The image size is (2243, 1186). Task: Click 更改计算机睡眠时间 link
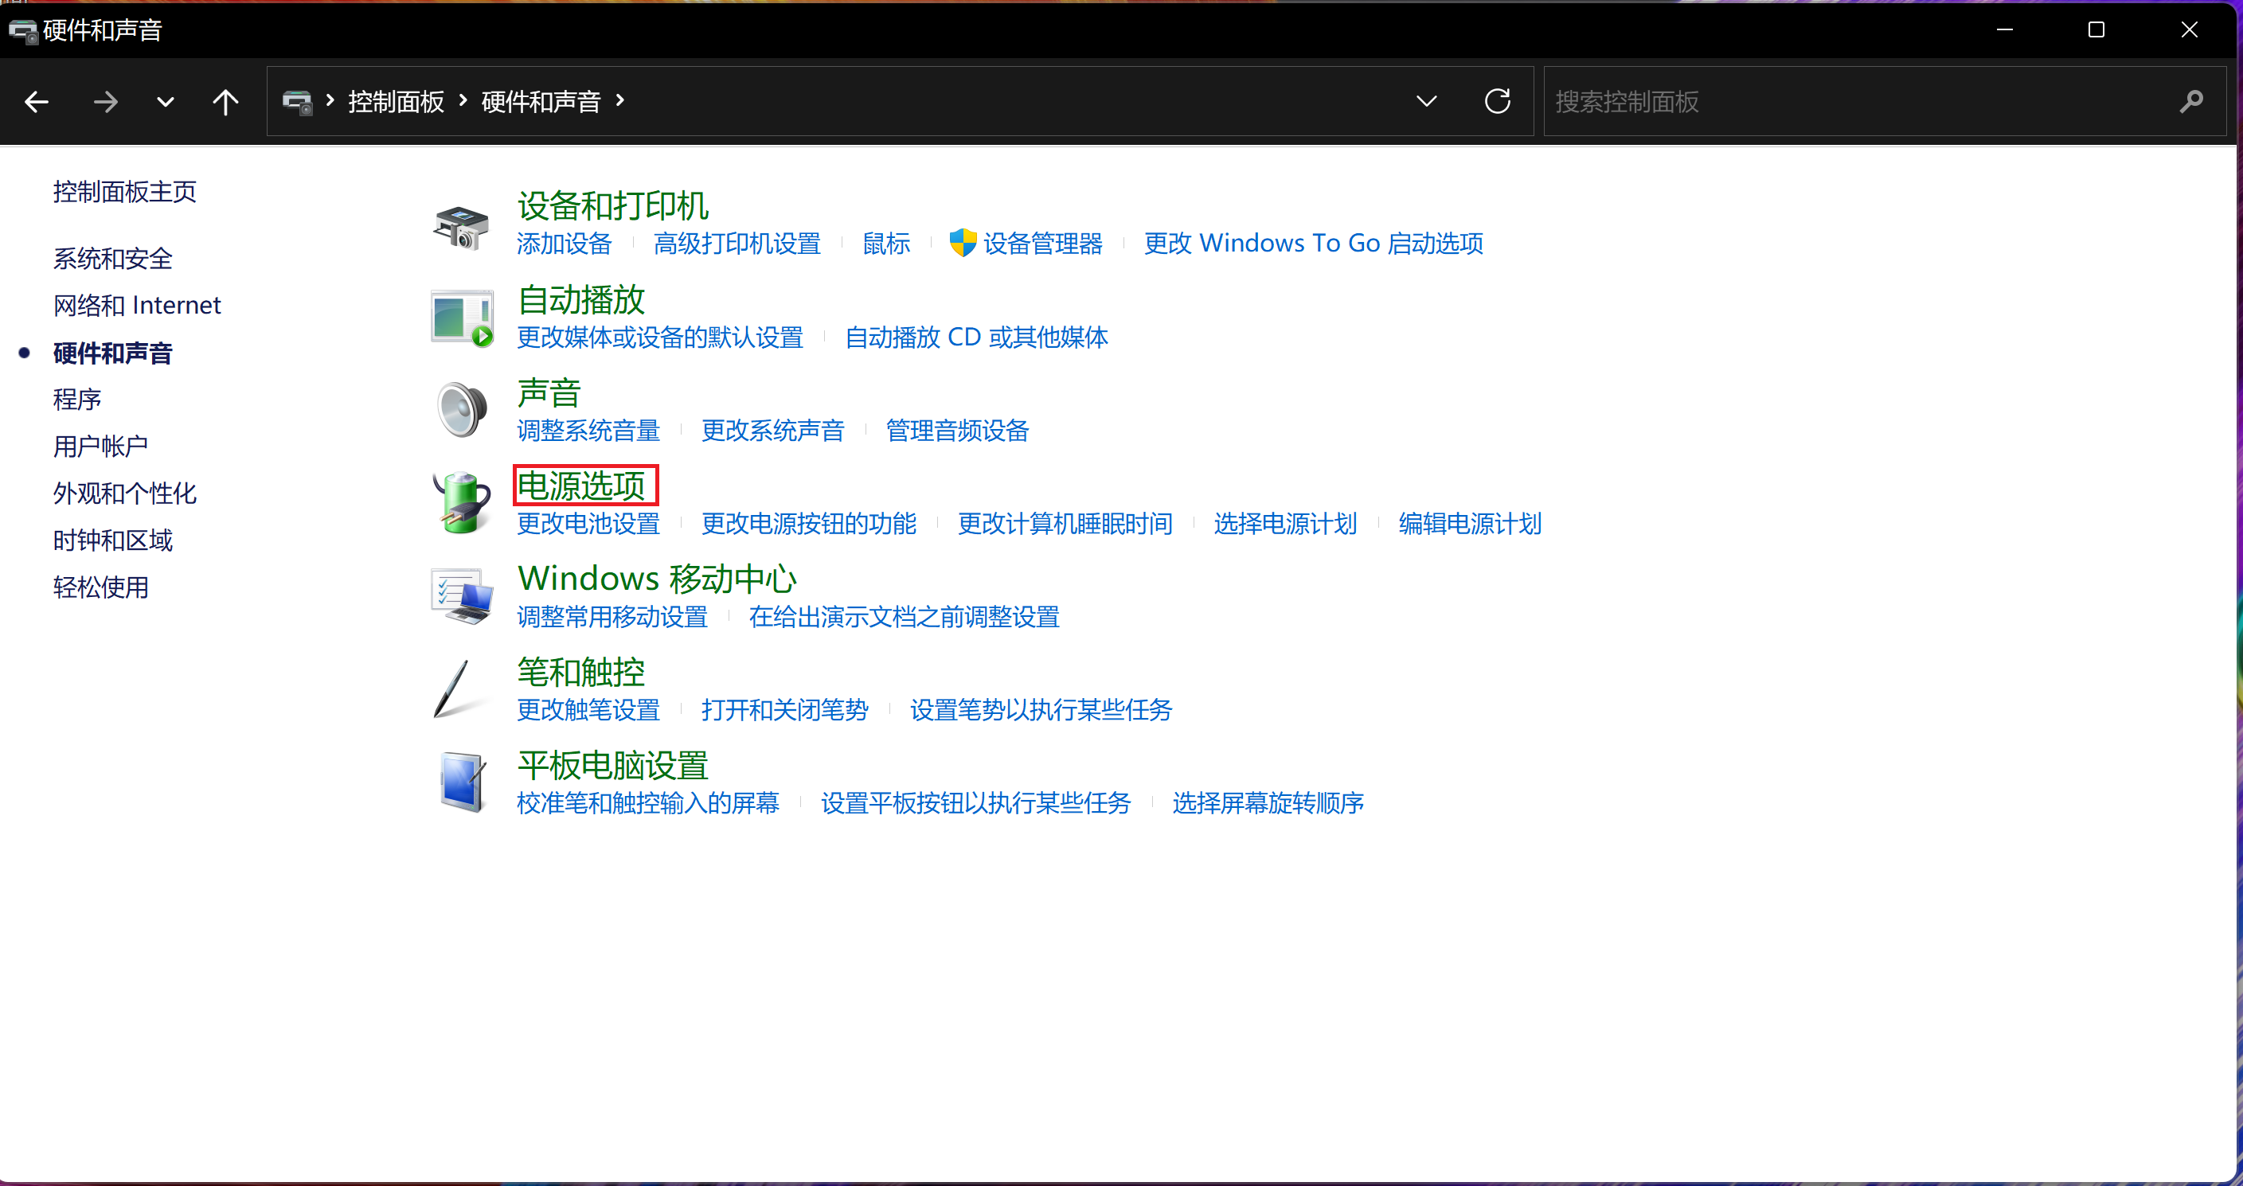click(1065, 524)
